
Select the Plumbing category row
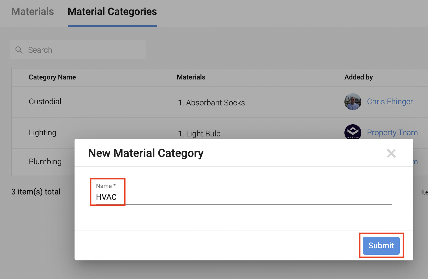[x=45, y=162]
